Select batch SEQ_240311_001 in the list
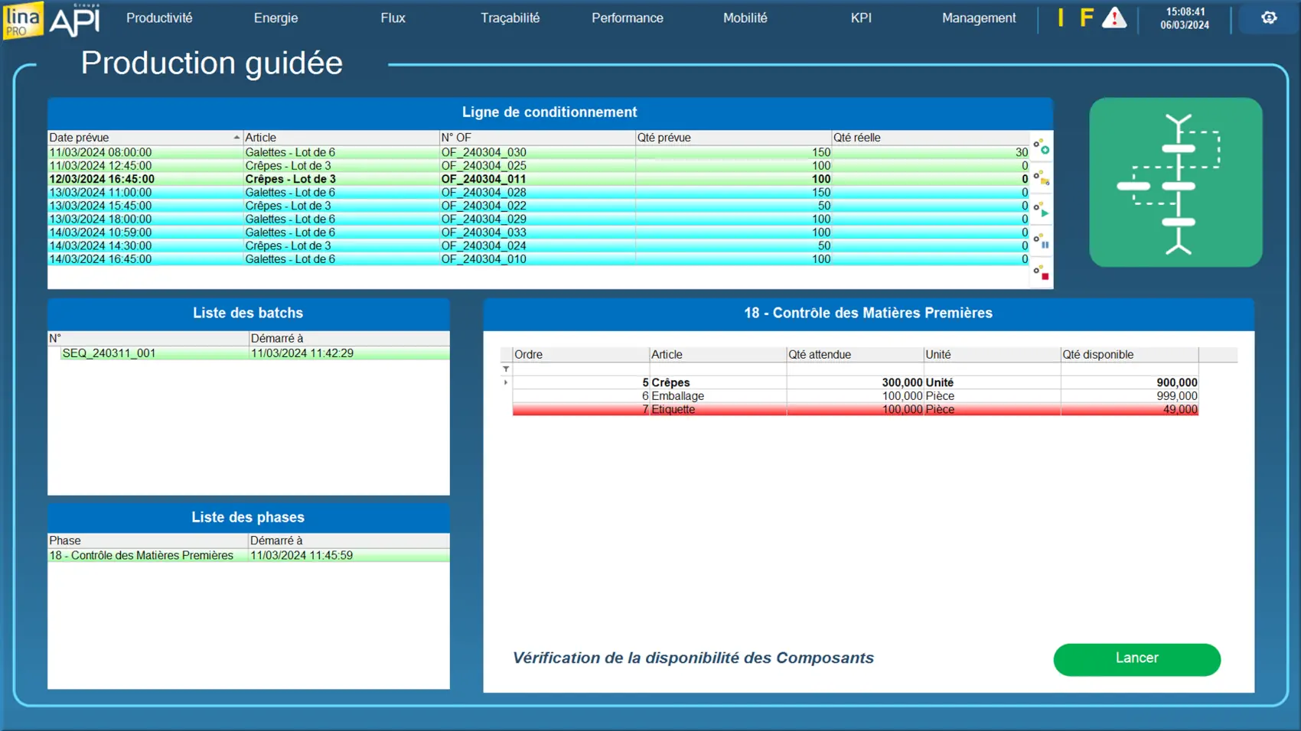Image resolution: width=1301 pixels, height=731 pixels. click(109, 353)
